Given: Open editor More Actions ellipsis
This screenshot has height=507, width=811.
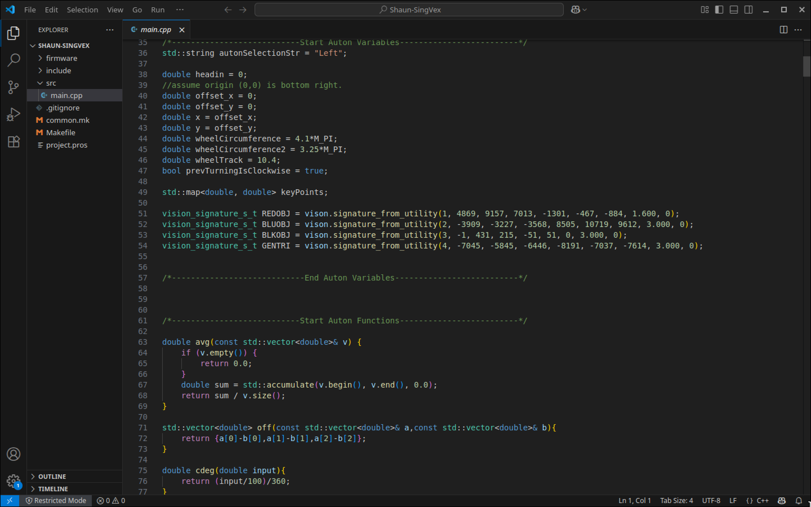Looking at the screenshot, I should (x=798, y=30).
